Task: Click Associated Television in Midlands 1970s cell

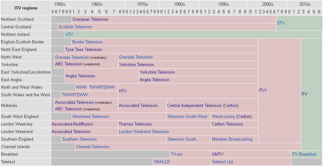Action: 138,106
